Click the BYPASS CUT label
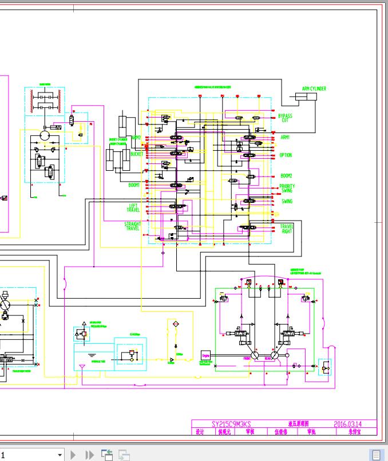The width and height of the screenshot is (388, 461). pos(285,118)
